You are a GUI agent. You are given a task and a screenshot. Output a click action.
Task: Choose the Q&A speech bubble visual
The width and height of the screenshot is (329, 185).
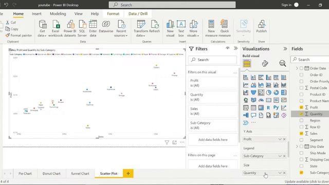tap(253, 115)
